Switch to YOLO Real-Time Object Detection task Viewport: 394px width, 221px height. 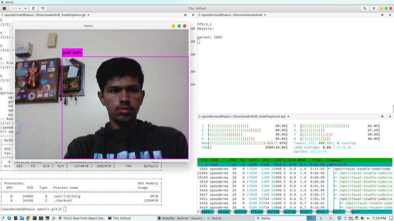coord(82,218)
